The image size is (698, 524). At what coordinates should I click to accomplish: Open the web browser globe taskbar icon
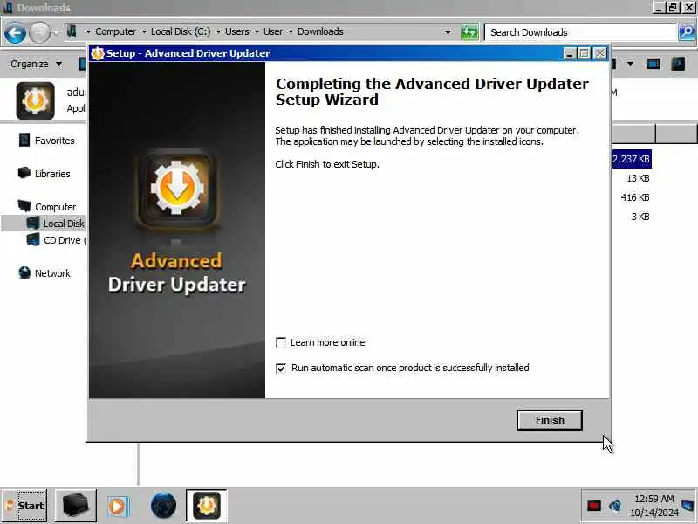coord(163,506)
